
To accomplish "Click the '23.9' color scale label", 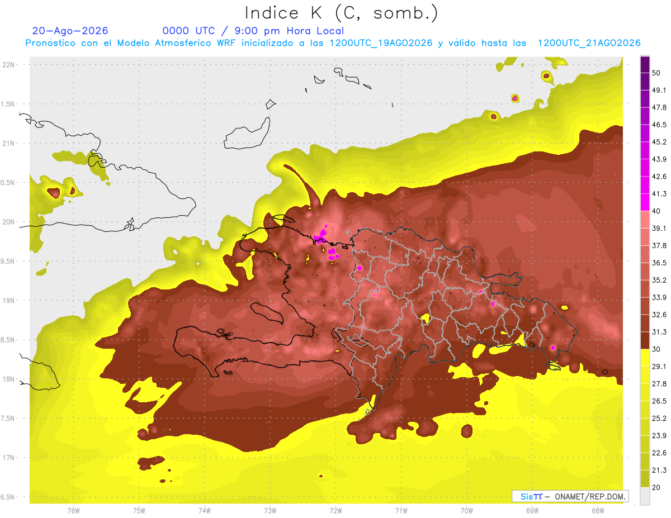I will pyautogui.click(x=659, y=436).
